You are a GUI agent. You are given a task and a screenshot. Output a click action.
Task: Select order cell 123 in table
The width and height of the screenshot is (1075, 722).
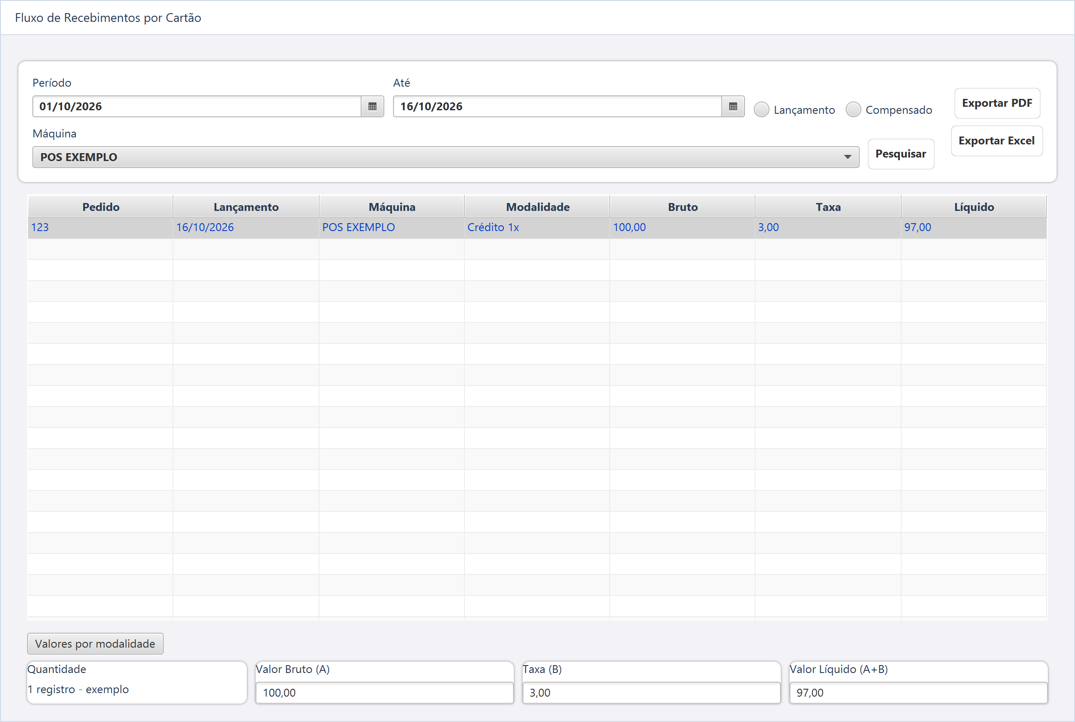[100, 228]
